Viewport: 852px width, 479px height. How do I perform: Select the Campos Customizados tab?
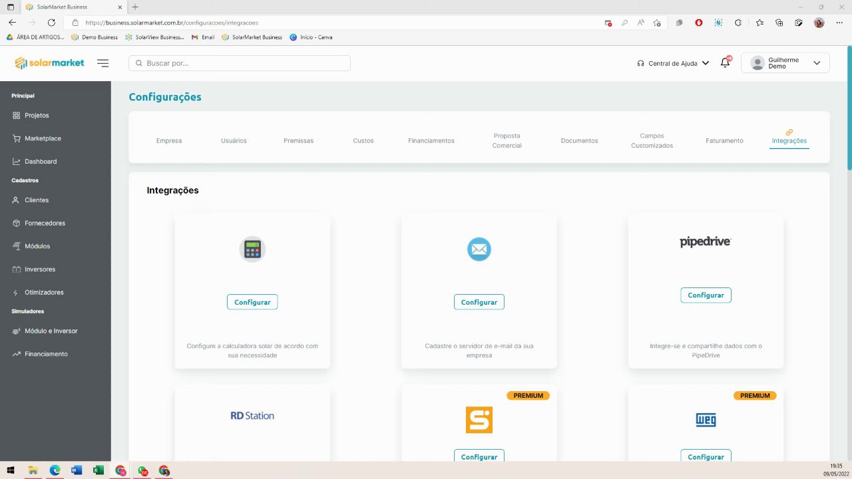[x=652, y=140]
